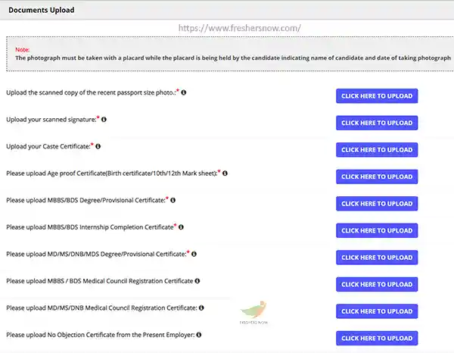Image resolution: width=454 pixels, height=353 pixels.
Task: View info for MBBS / BDS Medical Council Registration
Action: pos(197,281)
